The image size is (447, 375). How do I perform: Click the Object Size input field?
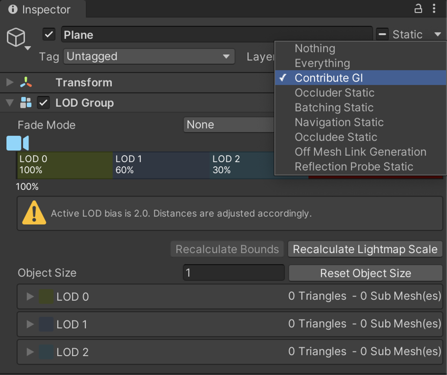(233, 273)
